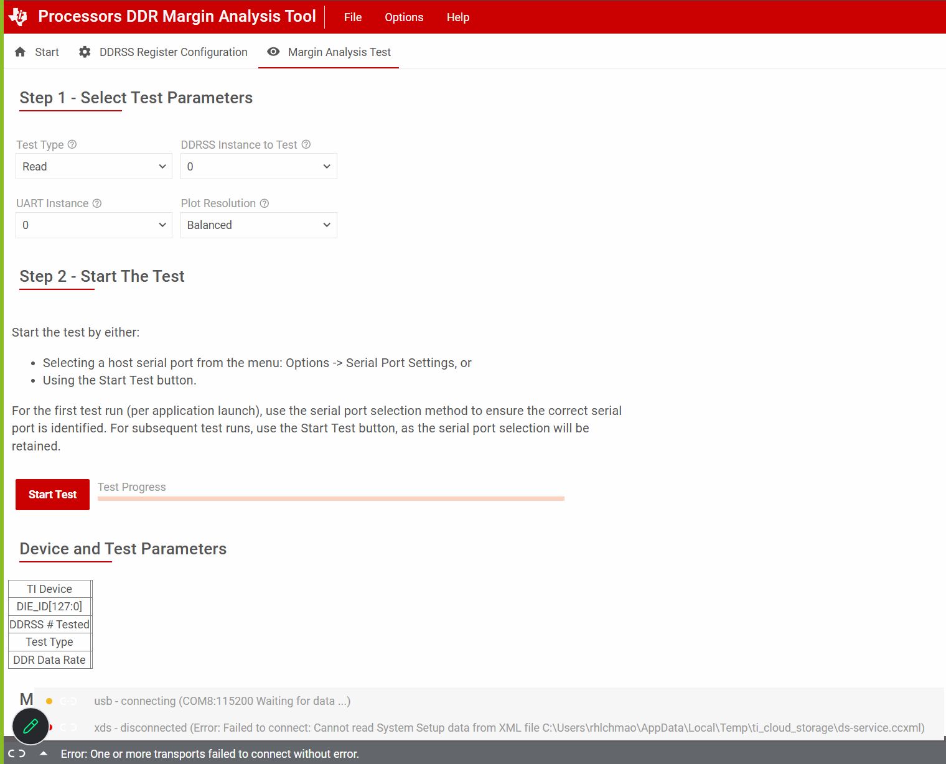This screenshot has width=946, height=764.
Task: Expand the Plot Resolution dropdown set to Balanced
Action: 259,225
